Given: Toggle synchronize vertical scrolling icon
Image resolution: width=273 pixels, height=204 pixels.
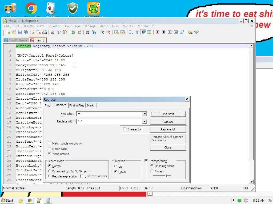Looking at the screenshot, I should (x=116, y=32).
